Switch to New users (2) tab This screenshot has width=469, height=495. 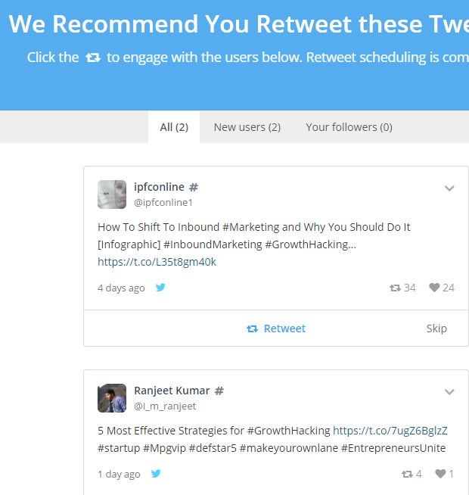[x=247, y=127]
